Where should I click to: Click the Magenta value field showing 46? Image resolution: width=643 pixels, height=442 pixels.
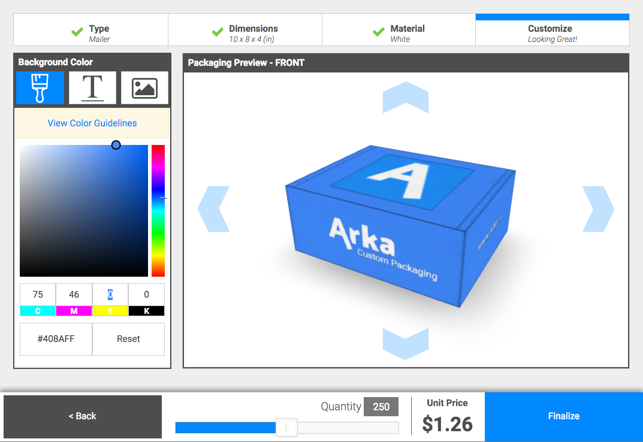[74, 295]
